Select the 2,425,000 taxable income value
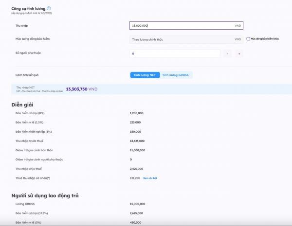292x226 pixels. coord(136,169)
